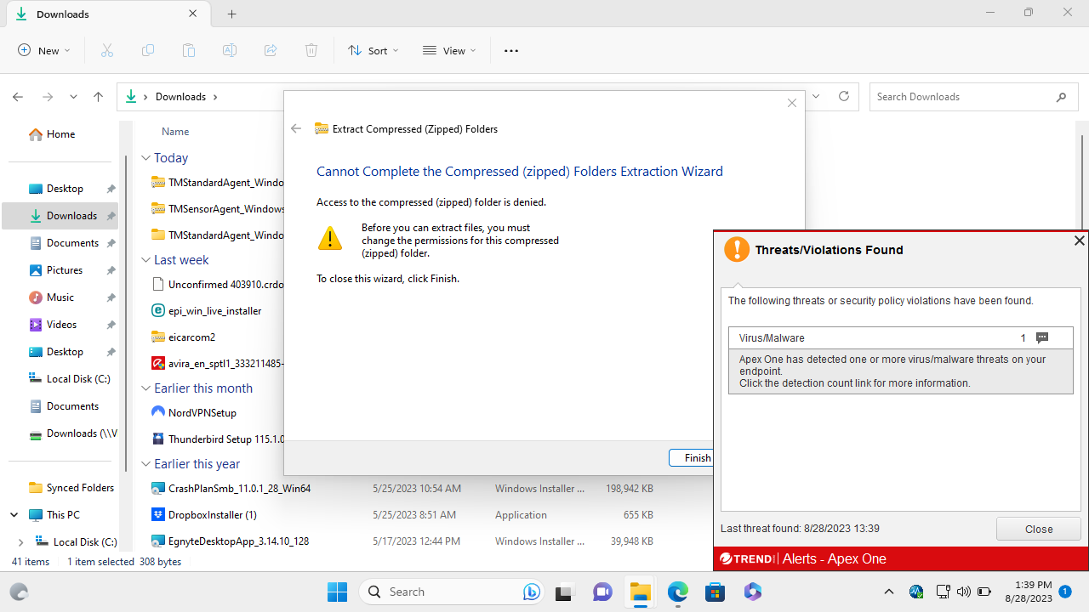Image resolution: width=1089 pixels, height=612 pixels.
Task: Select the eicarcom2 zipped folder
Action: click(191, 337)
